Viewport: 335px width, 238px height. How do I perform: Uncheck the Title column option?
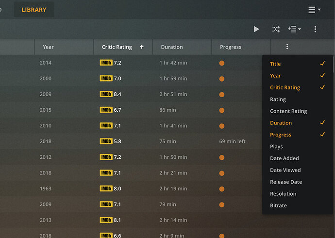pyautogui.click(x=298, y=64)
